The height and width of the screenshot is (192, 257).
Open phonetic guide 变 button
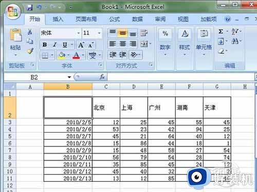pyautogui.click(x=93, y=55)
